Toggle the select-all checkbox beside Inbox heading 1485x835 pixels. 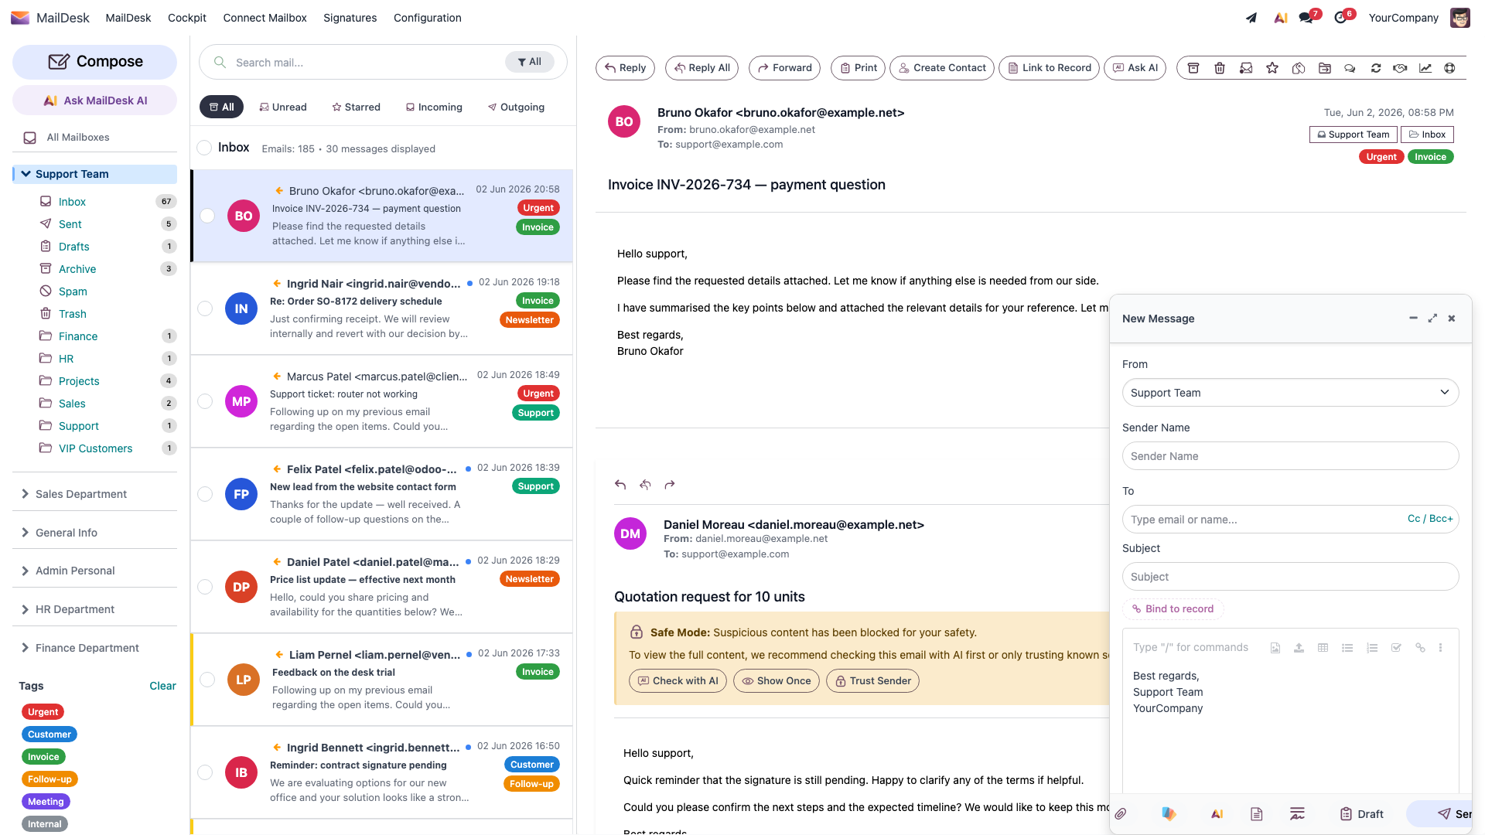coord(204,148)
